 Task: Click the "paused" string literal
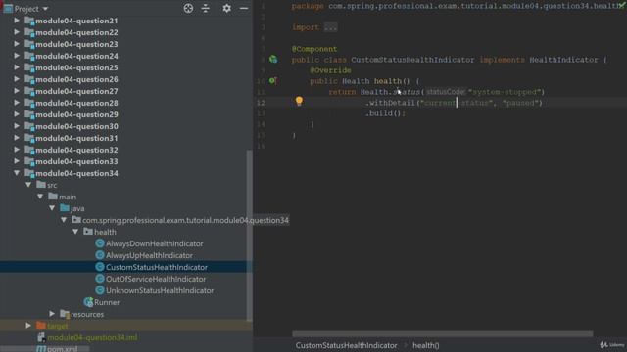pos(520,103)
